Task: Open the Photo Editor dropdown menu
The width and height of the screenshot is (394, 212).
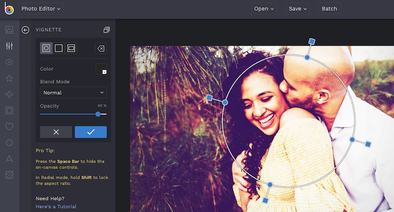Action: [41, 9]
